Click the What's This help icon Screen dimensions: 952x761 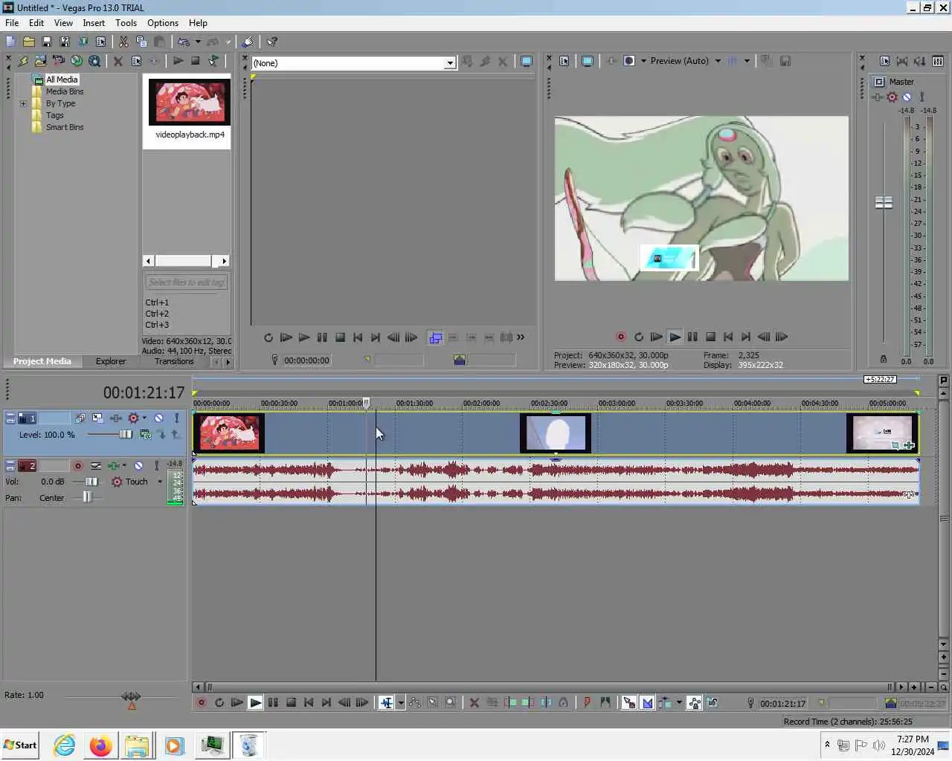tap(272, 42)
